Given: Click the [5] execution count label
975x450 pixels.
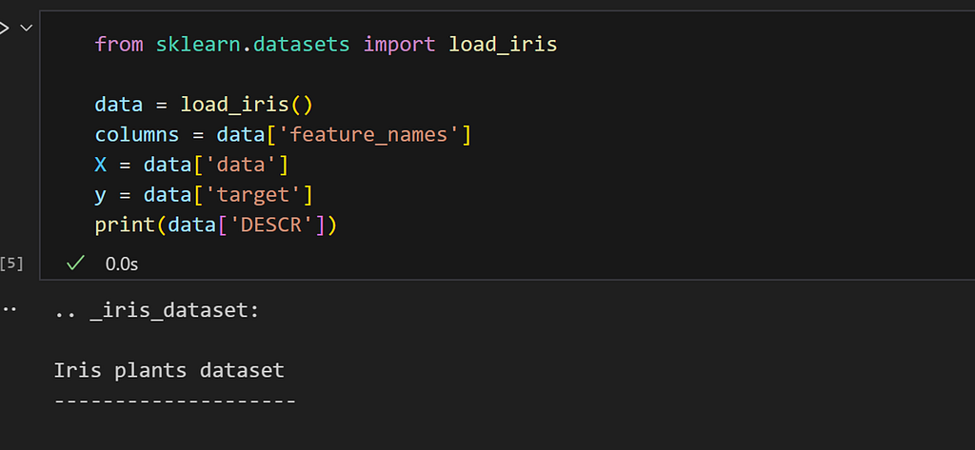Looking at the screenshot, I should [11, 263].
